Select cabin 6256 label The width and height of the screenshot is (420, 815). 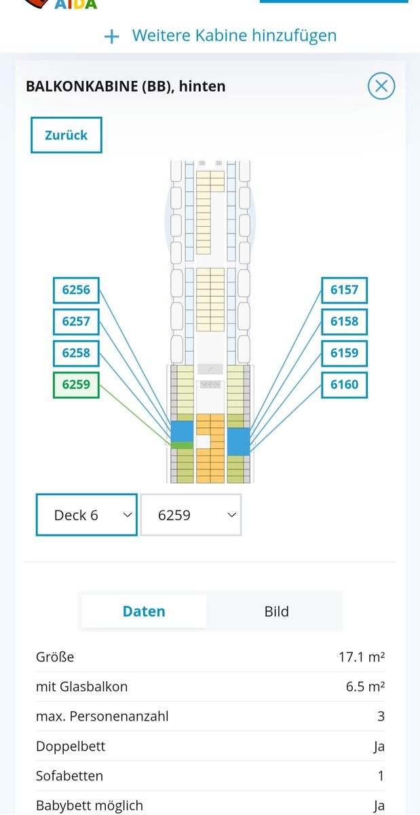pyautogui.click(x=76, y=290)
